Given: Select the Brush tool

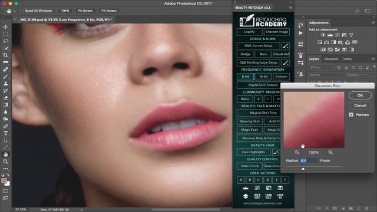Looking at the screenshot, I should (x=5, y=77).
